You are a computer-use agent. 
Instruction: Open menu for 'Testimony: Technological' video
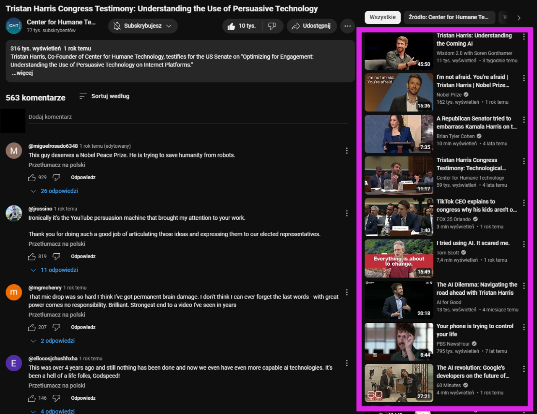[x=524, y=161]
